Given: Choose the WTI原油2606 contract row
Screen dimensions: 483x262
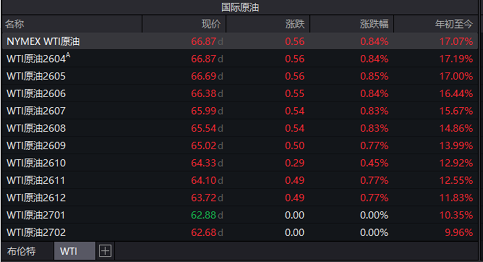Looking at the screenshot, I should click(36, 93).
